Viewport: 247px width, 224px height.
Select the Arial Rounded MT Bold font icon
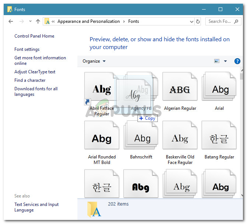coord(102,135)
